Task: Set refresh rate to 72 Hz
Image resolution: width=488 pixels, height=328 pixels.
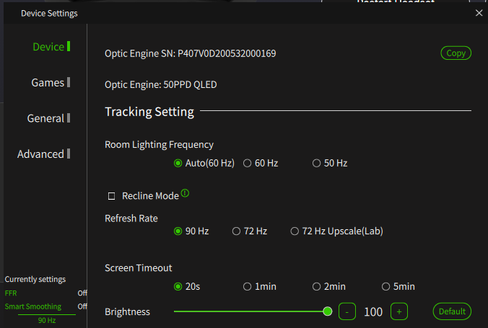Action: [236, 231]
